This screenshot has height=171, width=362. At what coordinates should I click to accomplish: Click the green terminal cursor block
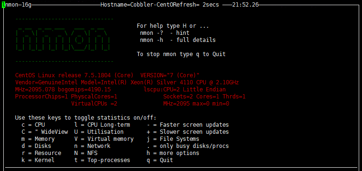(3, 5)
